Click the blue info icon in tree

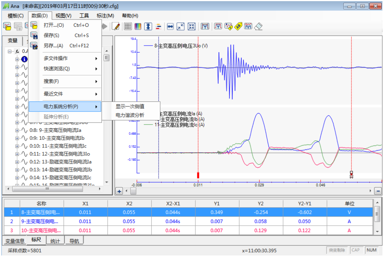tap(24, 59)
